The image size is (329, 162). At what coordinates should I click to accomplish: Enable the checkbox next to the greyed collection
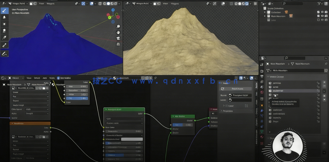[318, 20]
